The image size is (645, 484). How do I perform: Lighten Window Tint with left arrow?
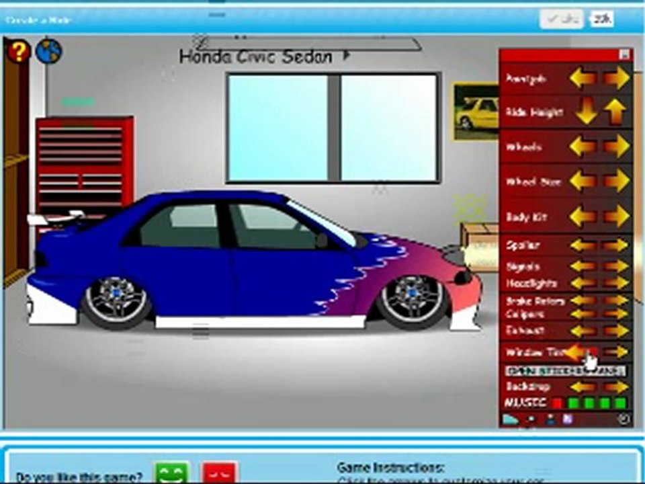[579, 352]
